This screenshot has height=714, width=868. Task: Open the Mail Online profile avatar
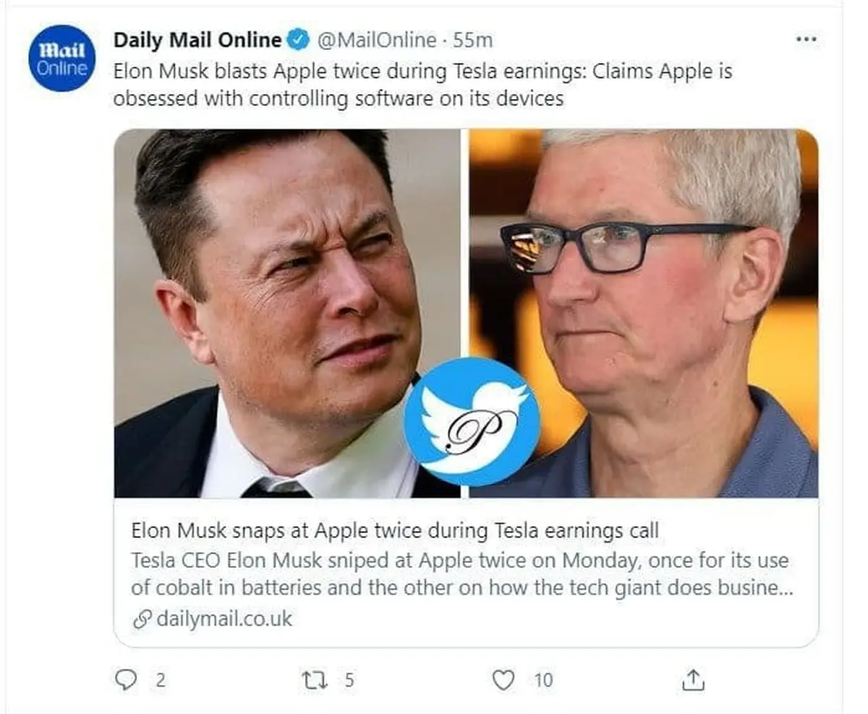click(61, 59)
